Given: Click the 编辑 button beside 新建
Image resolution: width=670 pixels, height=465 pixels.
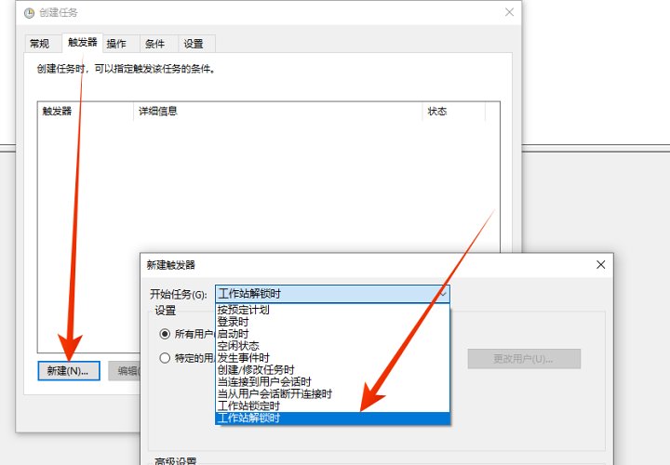Looking at the screenshot, I should pyautogui.click(x=125, y=371).
